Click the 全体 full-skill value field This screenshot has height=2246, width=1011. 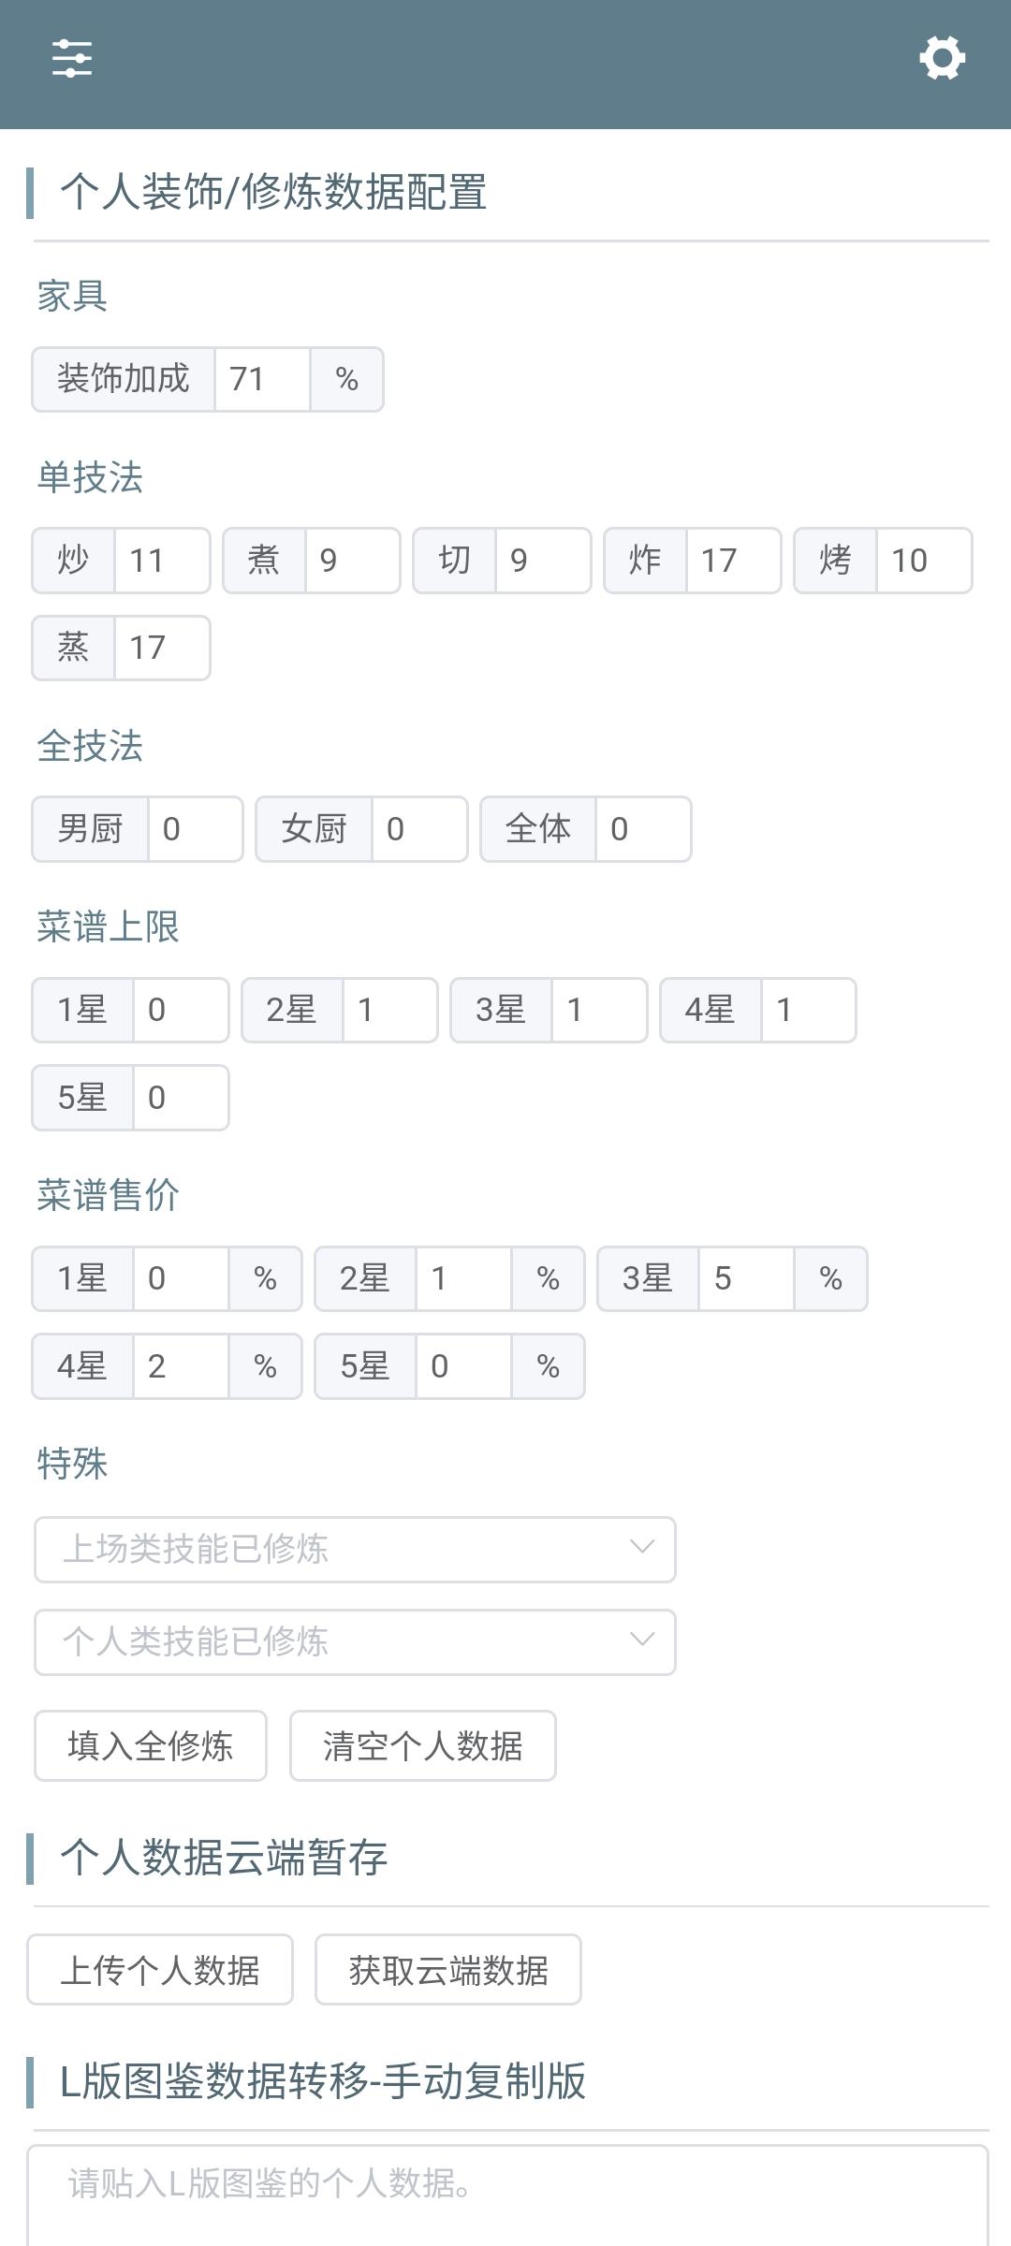[643, 829]
